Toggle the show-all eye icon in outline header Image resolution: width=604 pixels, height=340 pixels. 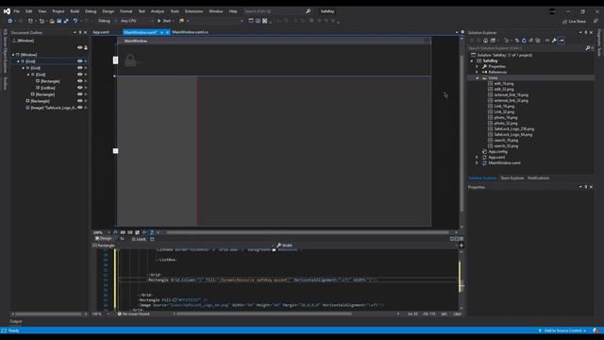80,48
